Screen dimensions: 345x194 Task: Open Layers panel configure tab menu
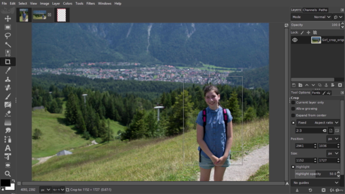tap(342, 10)
